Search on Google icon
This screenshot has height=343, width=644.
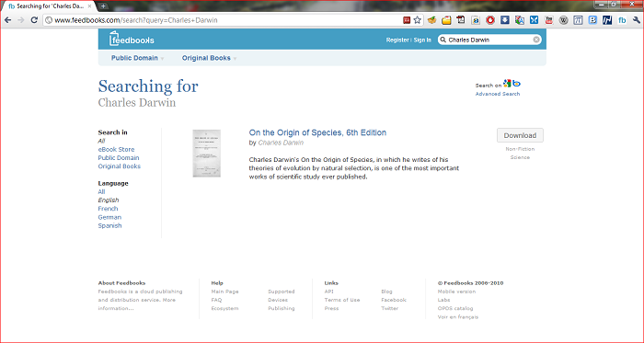click(507, 84)
